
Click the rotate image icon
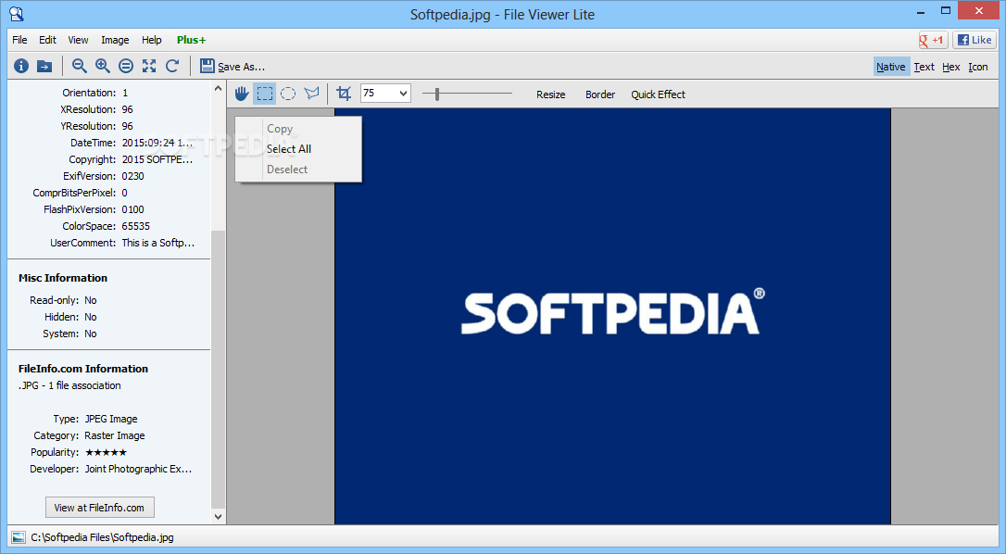tap(172, 66)
